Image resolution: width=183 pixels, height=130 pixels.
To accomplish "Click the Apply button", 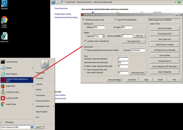I will tap(146, 80).
